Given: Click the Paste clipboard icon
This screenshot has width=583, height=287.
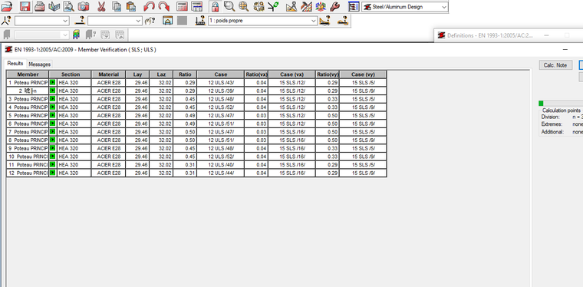Looking at the screenshot, I should click(131, 6).
